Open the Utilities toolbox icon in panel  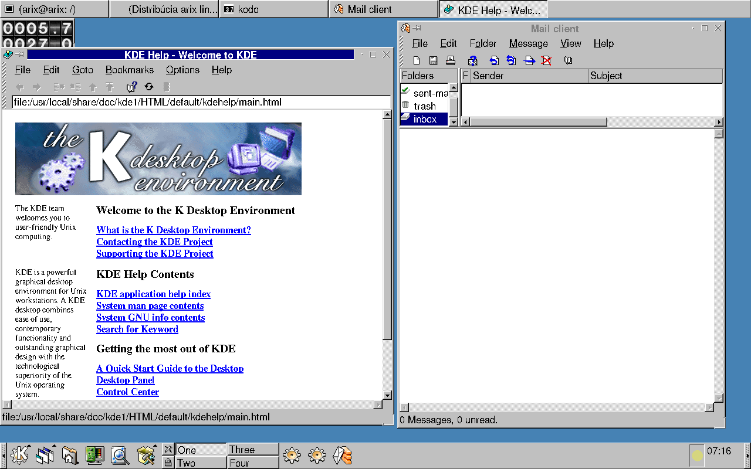coord(146,455)
